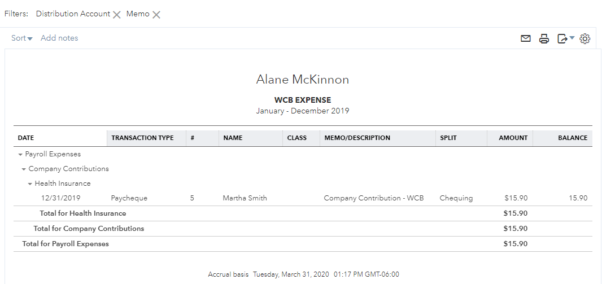Viewport: 602px width, 284px height.
Task: Click the TRANSACTION TYPE column header
Action: [142, 138]
